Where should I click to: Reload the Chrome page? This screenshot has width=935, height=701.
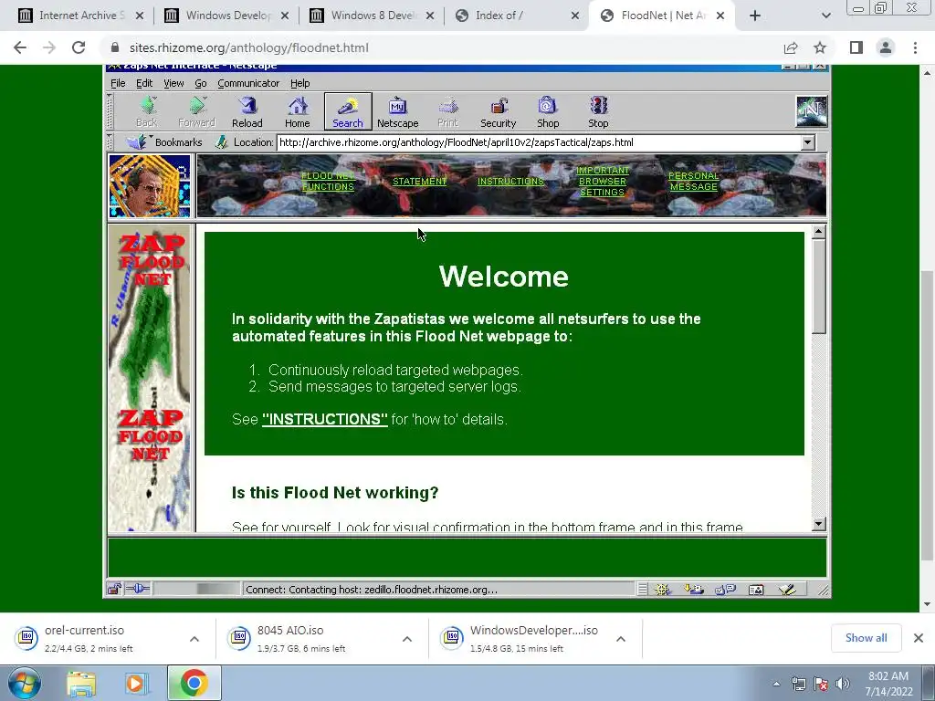(79, 47)
